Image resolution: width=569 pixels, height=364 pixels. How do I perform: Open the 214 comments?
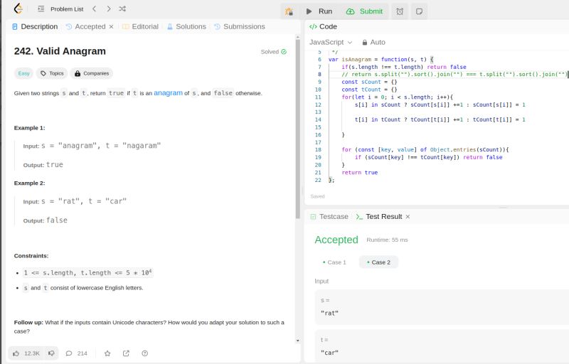pos(77,353)
